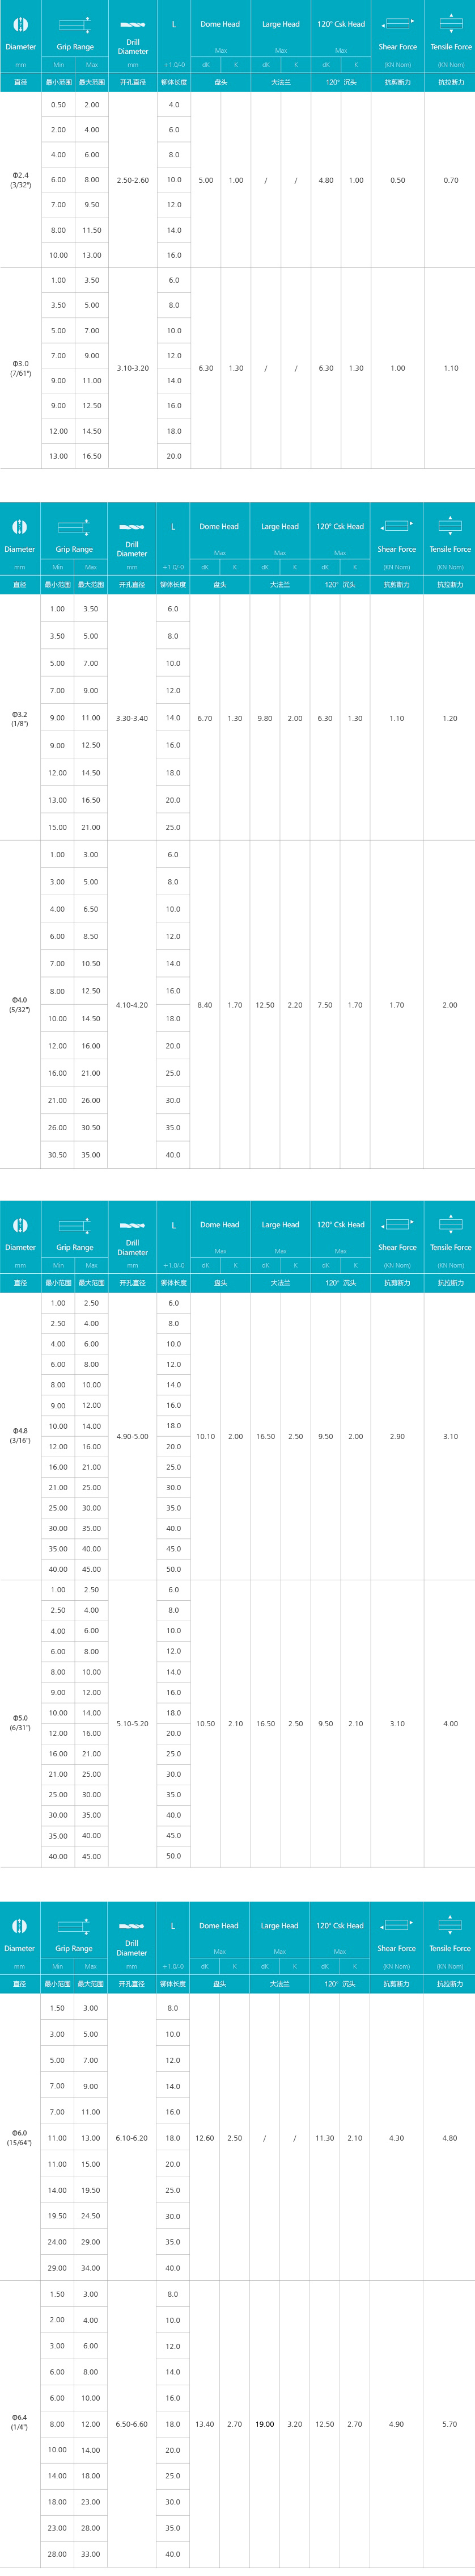This screenshot has width=475, height=2576.
Task: Click the Diameter icon in the Φ2.4 table header
Action: pyautogui.click(x=20, y=24)
